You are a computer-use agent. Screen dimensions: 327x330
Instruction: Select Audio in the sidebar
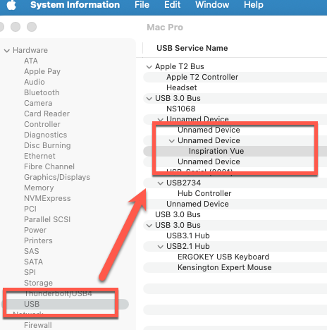pyautogui.click(x=35, y=82)
